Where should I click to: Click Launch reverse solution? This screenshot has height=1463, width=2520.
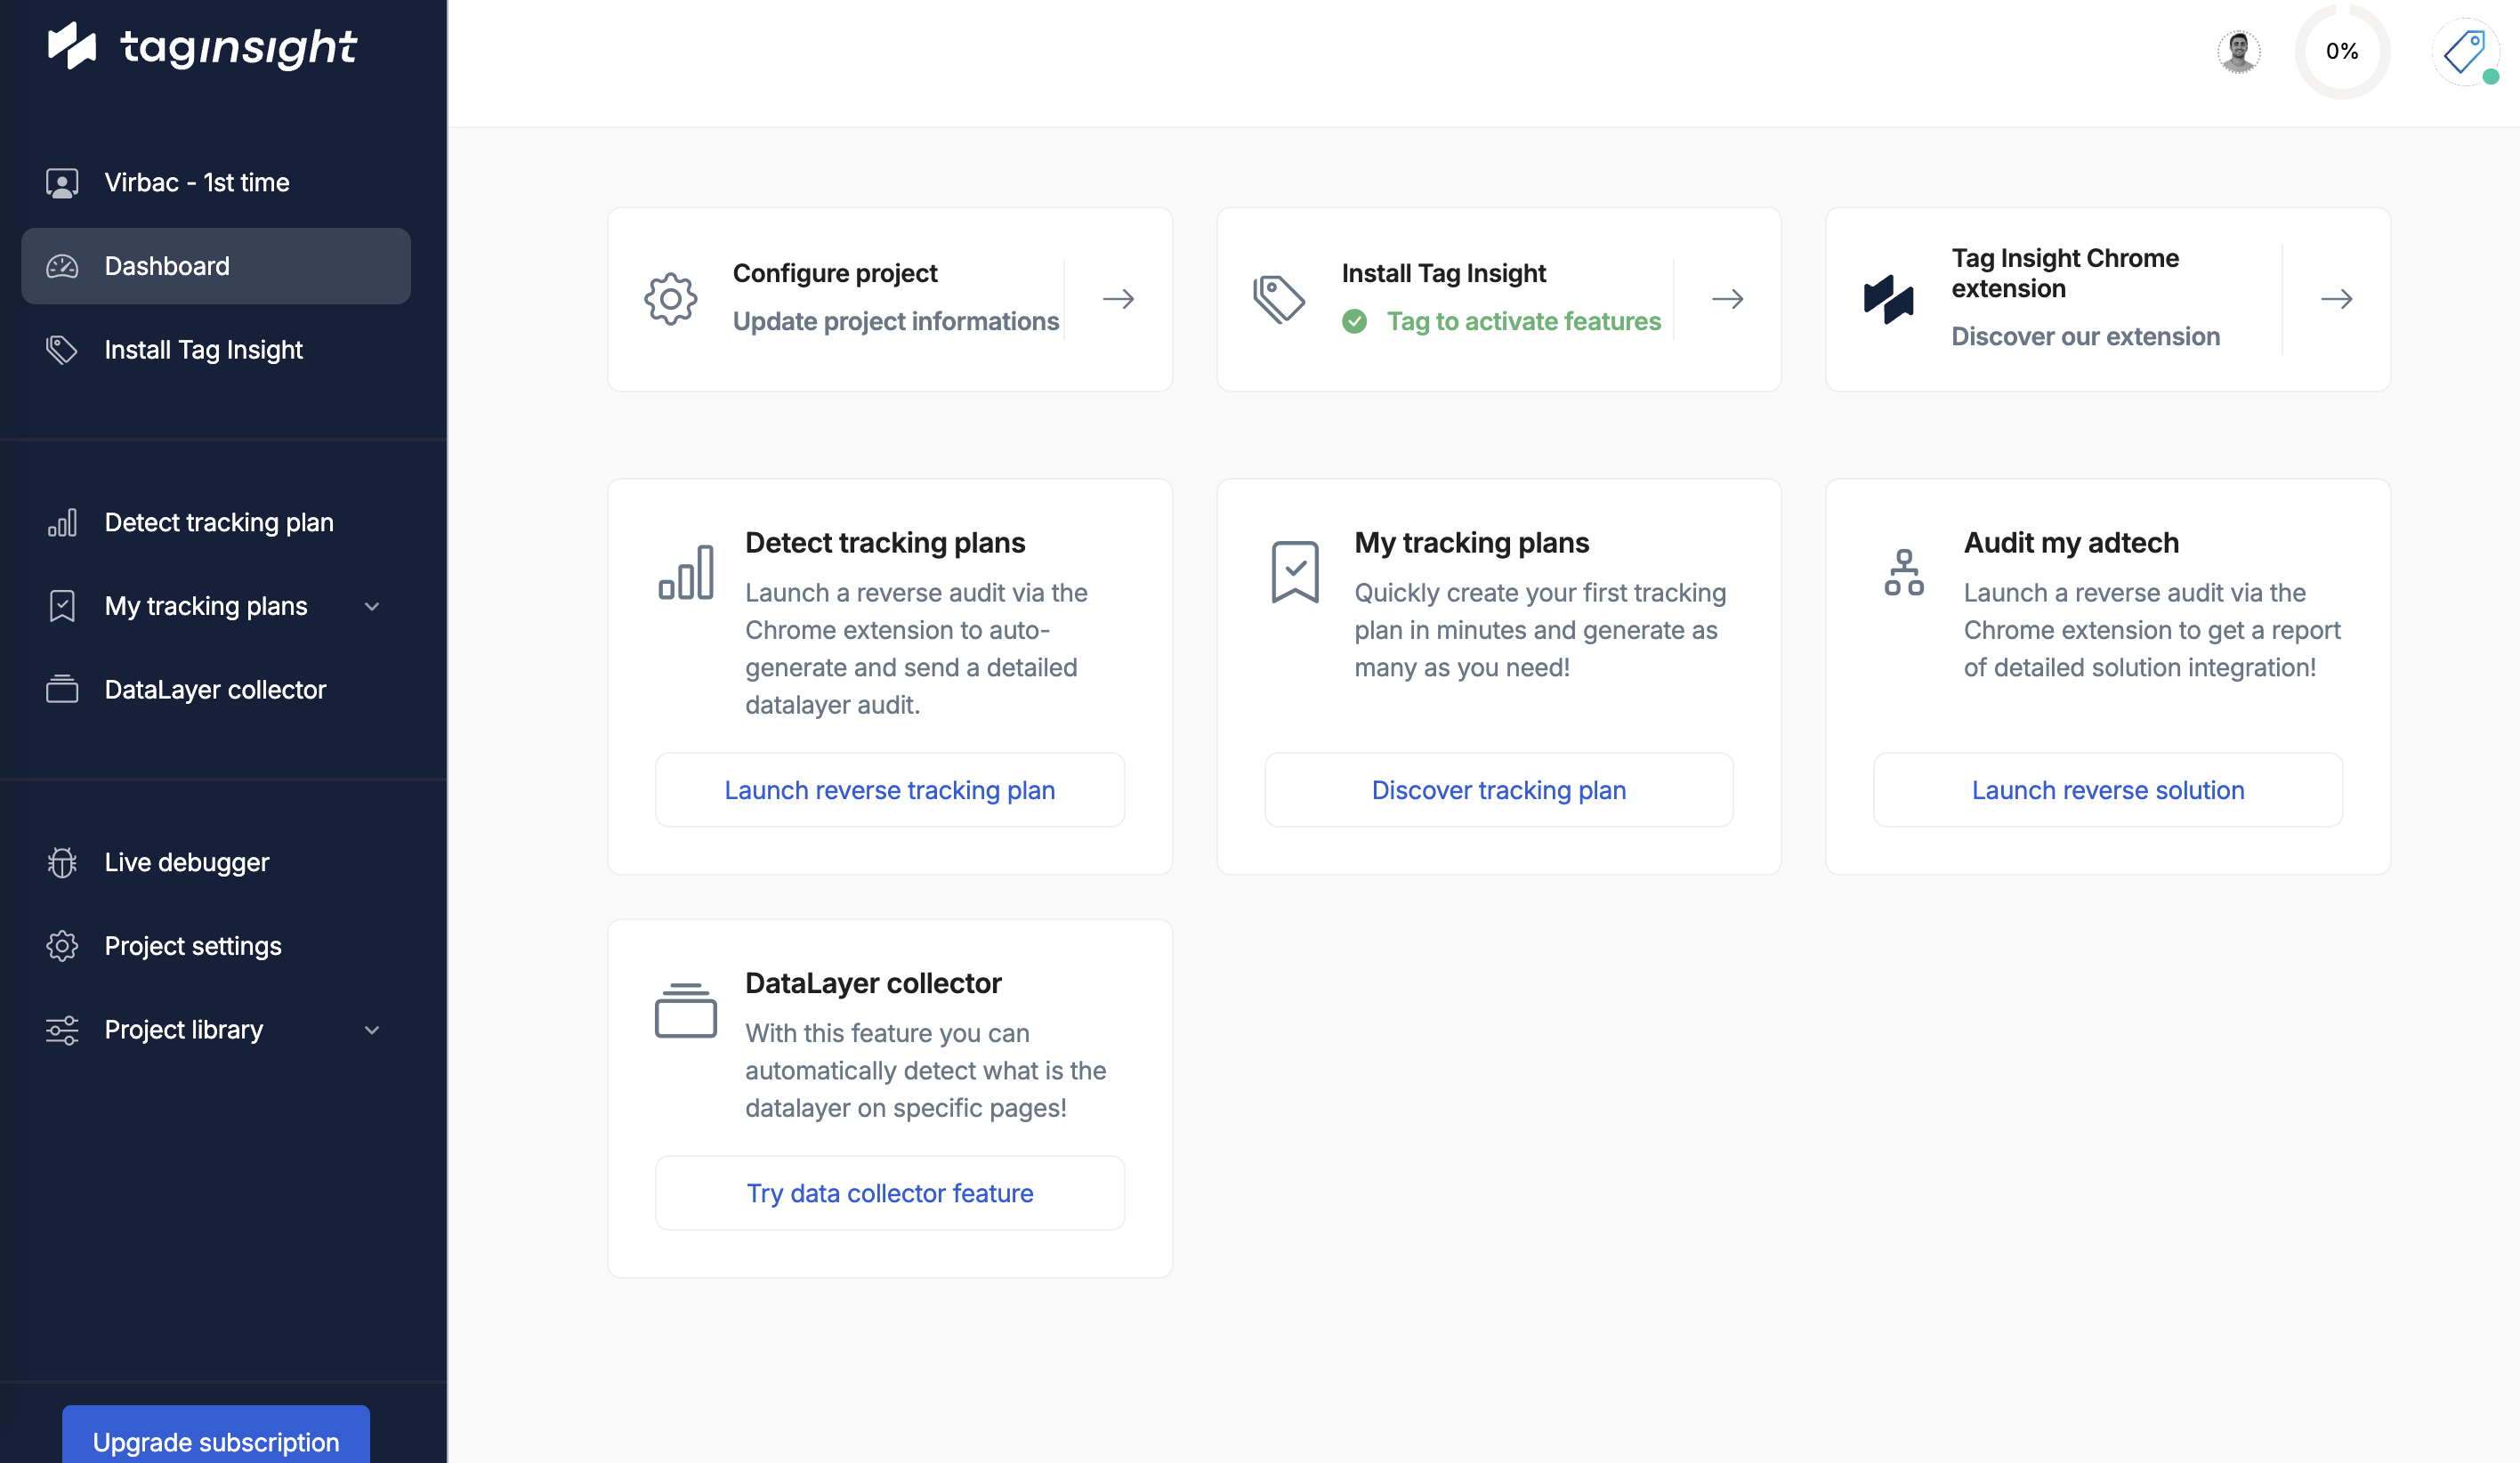point(2106,789)
